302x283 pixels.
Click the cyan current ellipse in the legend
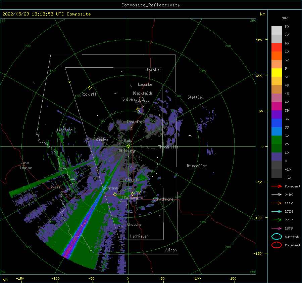point(276,237)
